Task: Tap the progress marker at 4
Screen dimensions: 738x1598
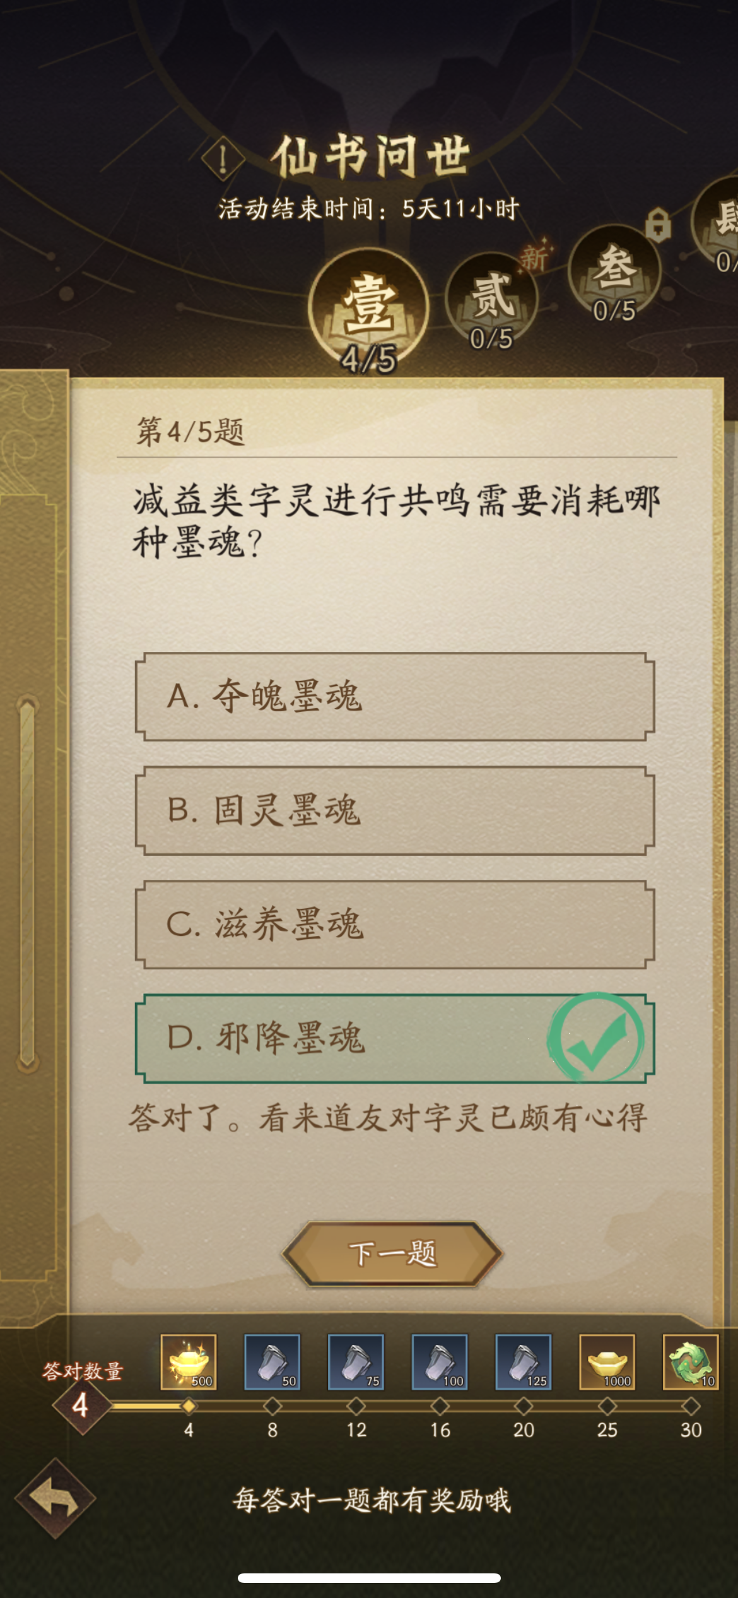Action: coord(189,1406)
